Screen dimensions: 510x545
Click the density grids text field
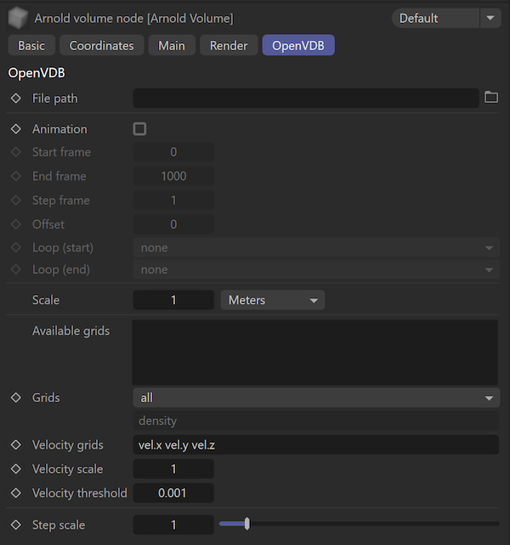tap(316, 421)
